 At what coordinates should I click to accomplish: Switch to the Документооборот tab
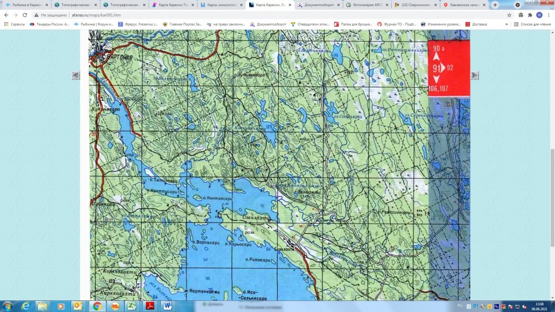(x=317, y=4)
